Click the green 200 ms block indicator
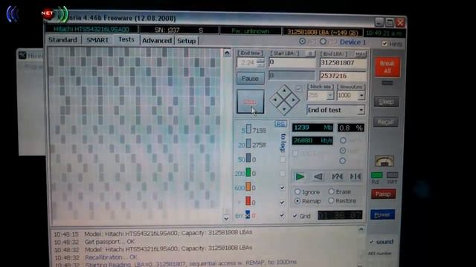476x267 pixels. coord(248,172)
